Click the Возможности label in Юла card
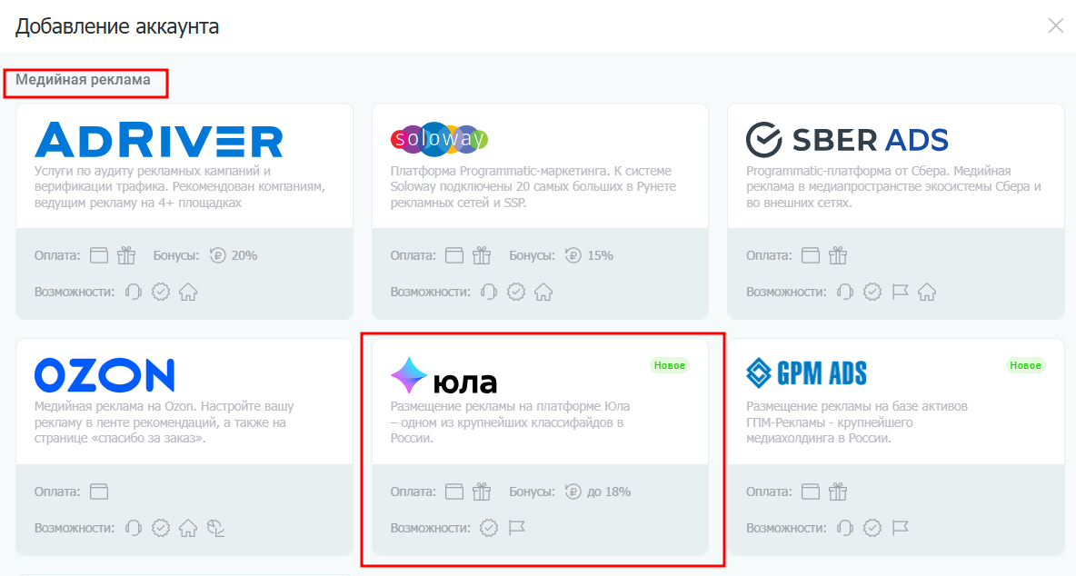Screen dimensions: 1076x576 (430, 528)
